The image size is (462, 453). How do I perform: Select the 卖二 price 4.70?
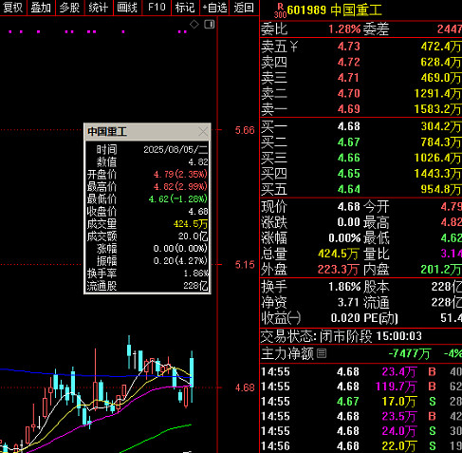pos(349,93)
